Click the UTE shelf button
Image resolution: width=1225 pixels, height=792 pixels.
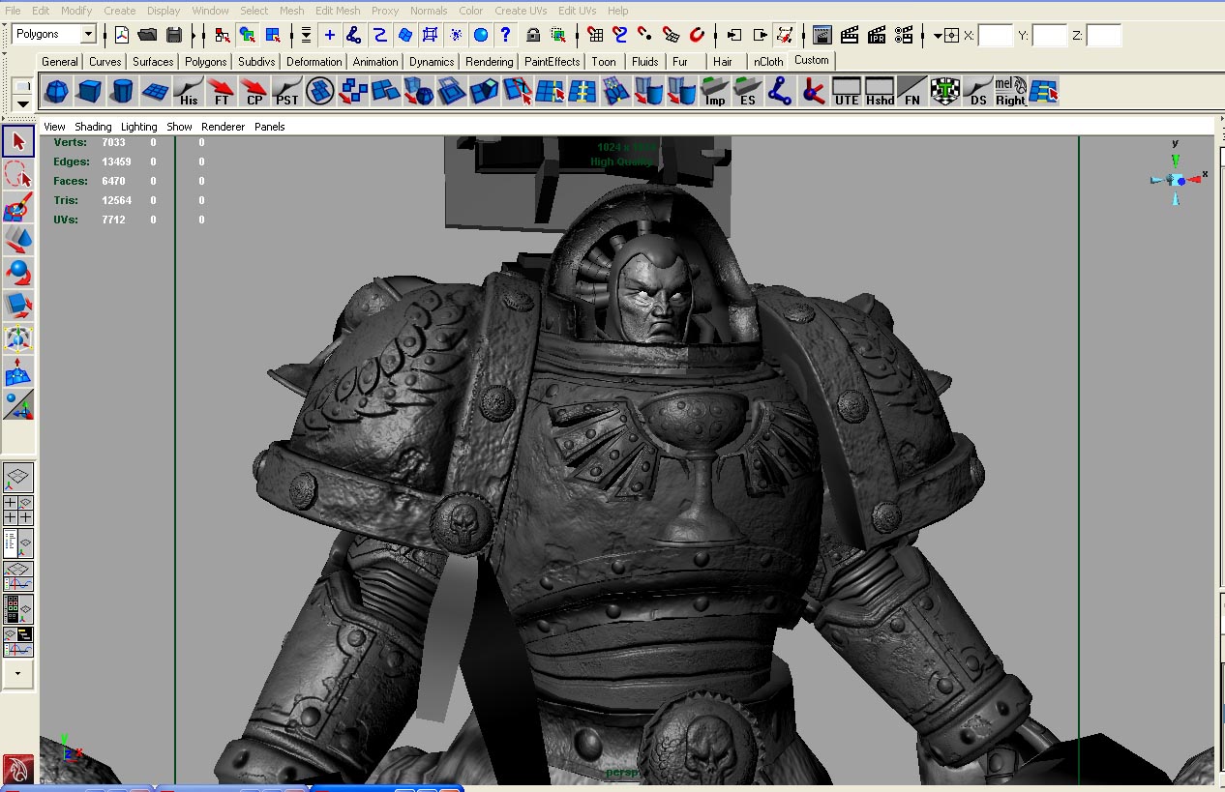click(x=847, y=92)
